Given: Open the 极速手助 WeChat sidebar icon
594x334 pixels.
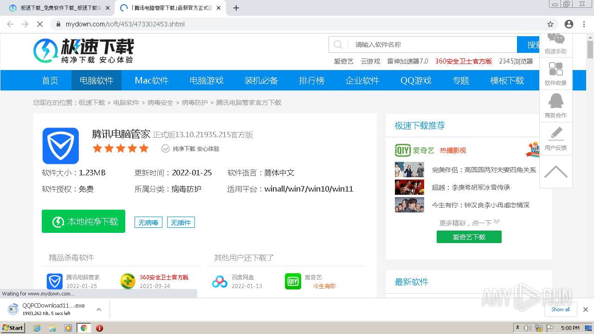Looking at the screenshot, I should pos(555,39).
